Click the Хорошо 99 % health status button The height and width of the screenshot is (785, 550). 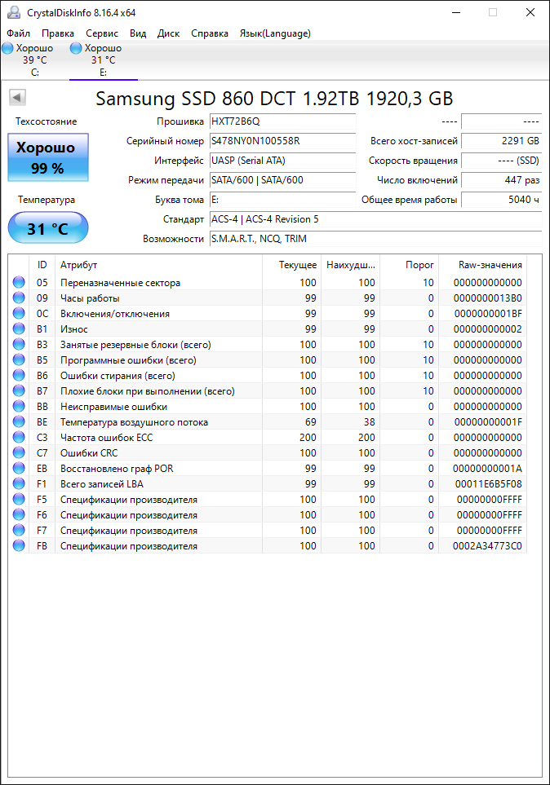coord(47,157)
